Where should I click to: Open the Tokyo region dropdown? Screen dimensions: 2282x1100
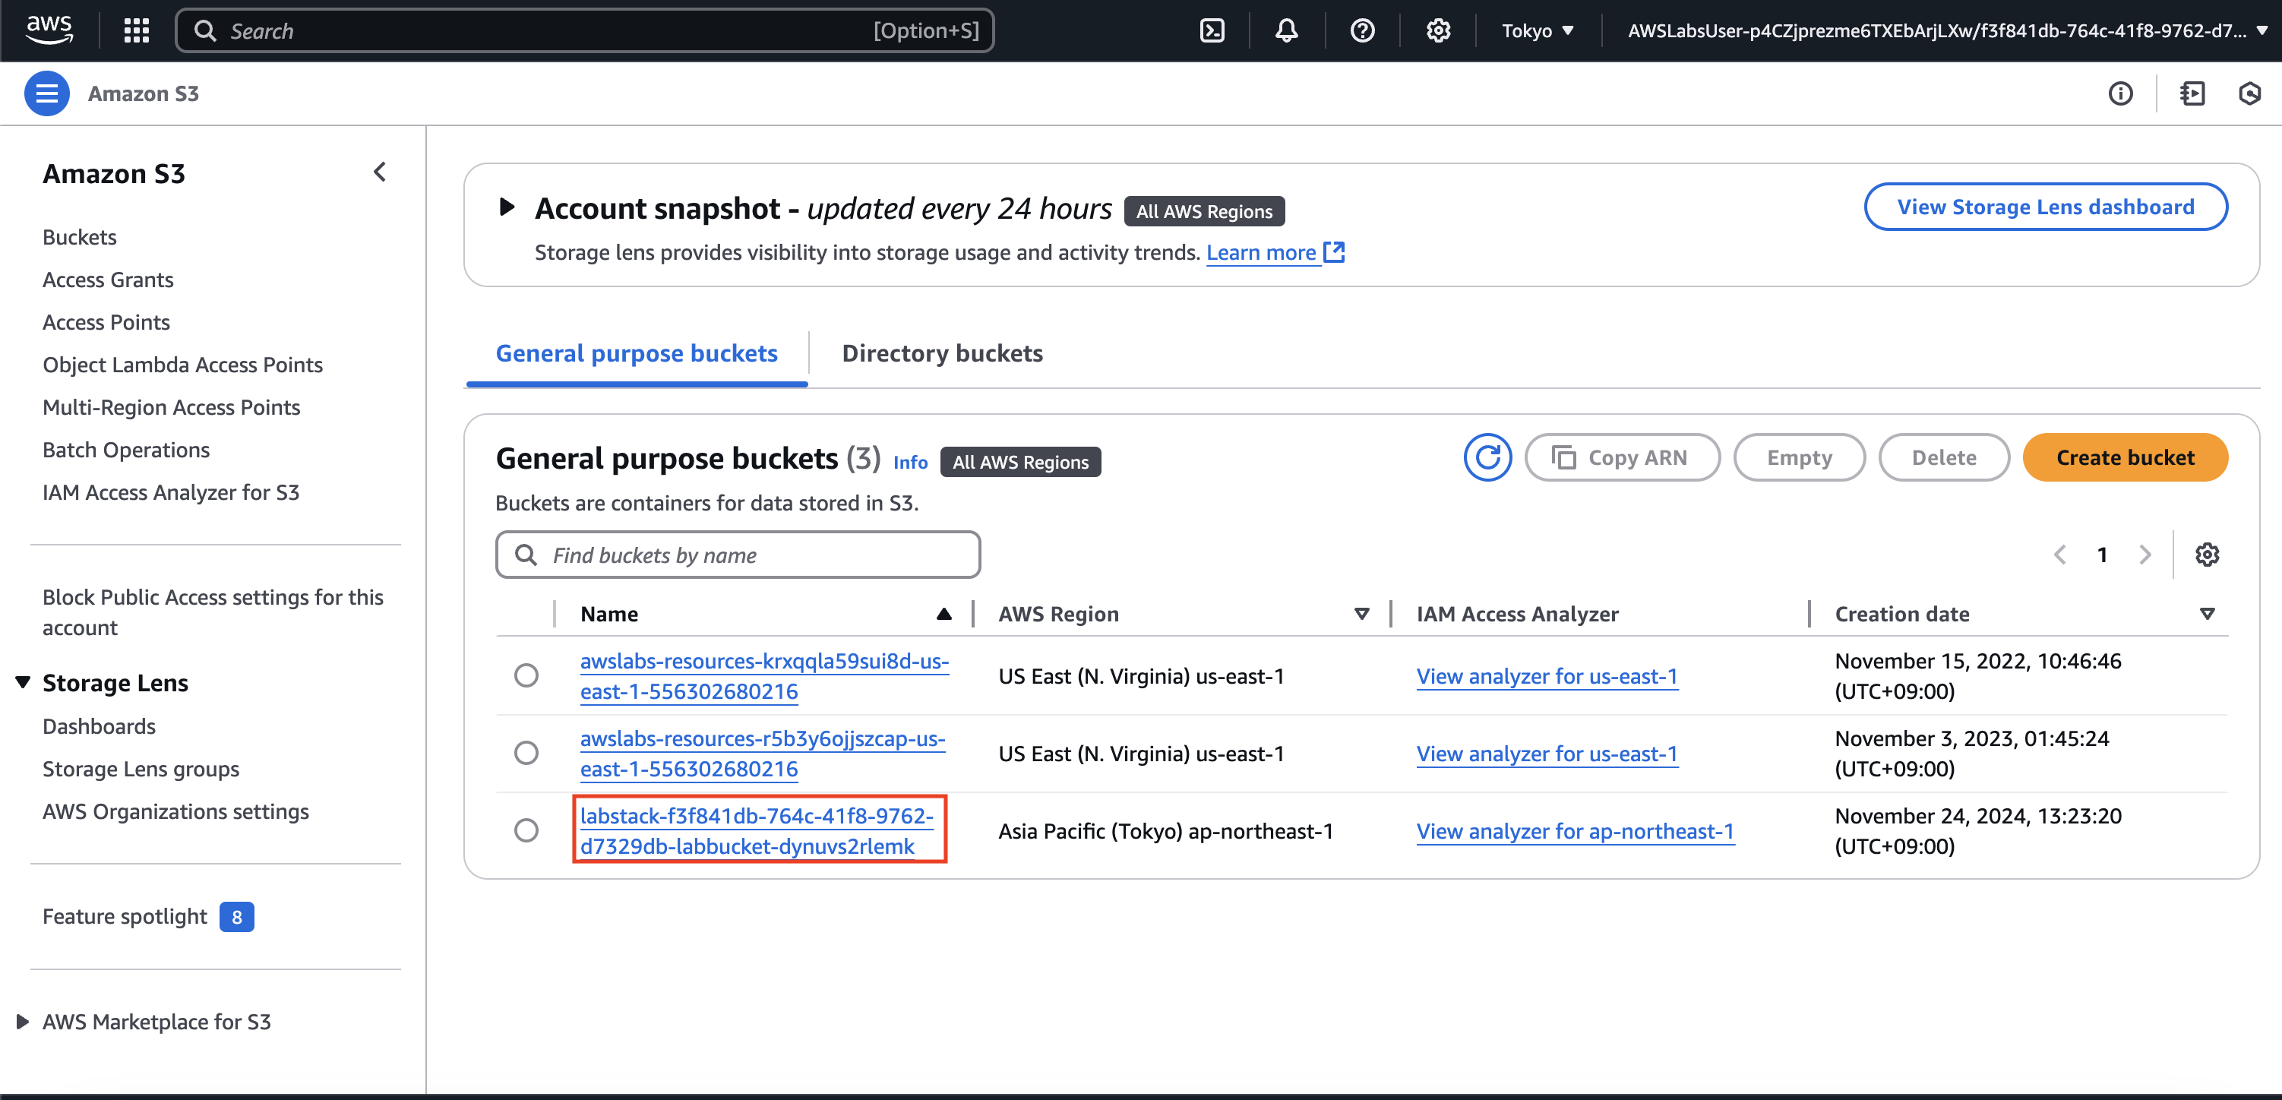coord(1537,31)
